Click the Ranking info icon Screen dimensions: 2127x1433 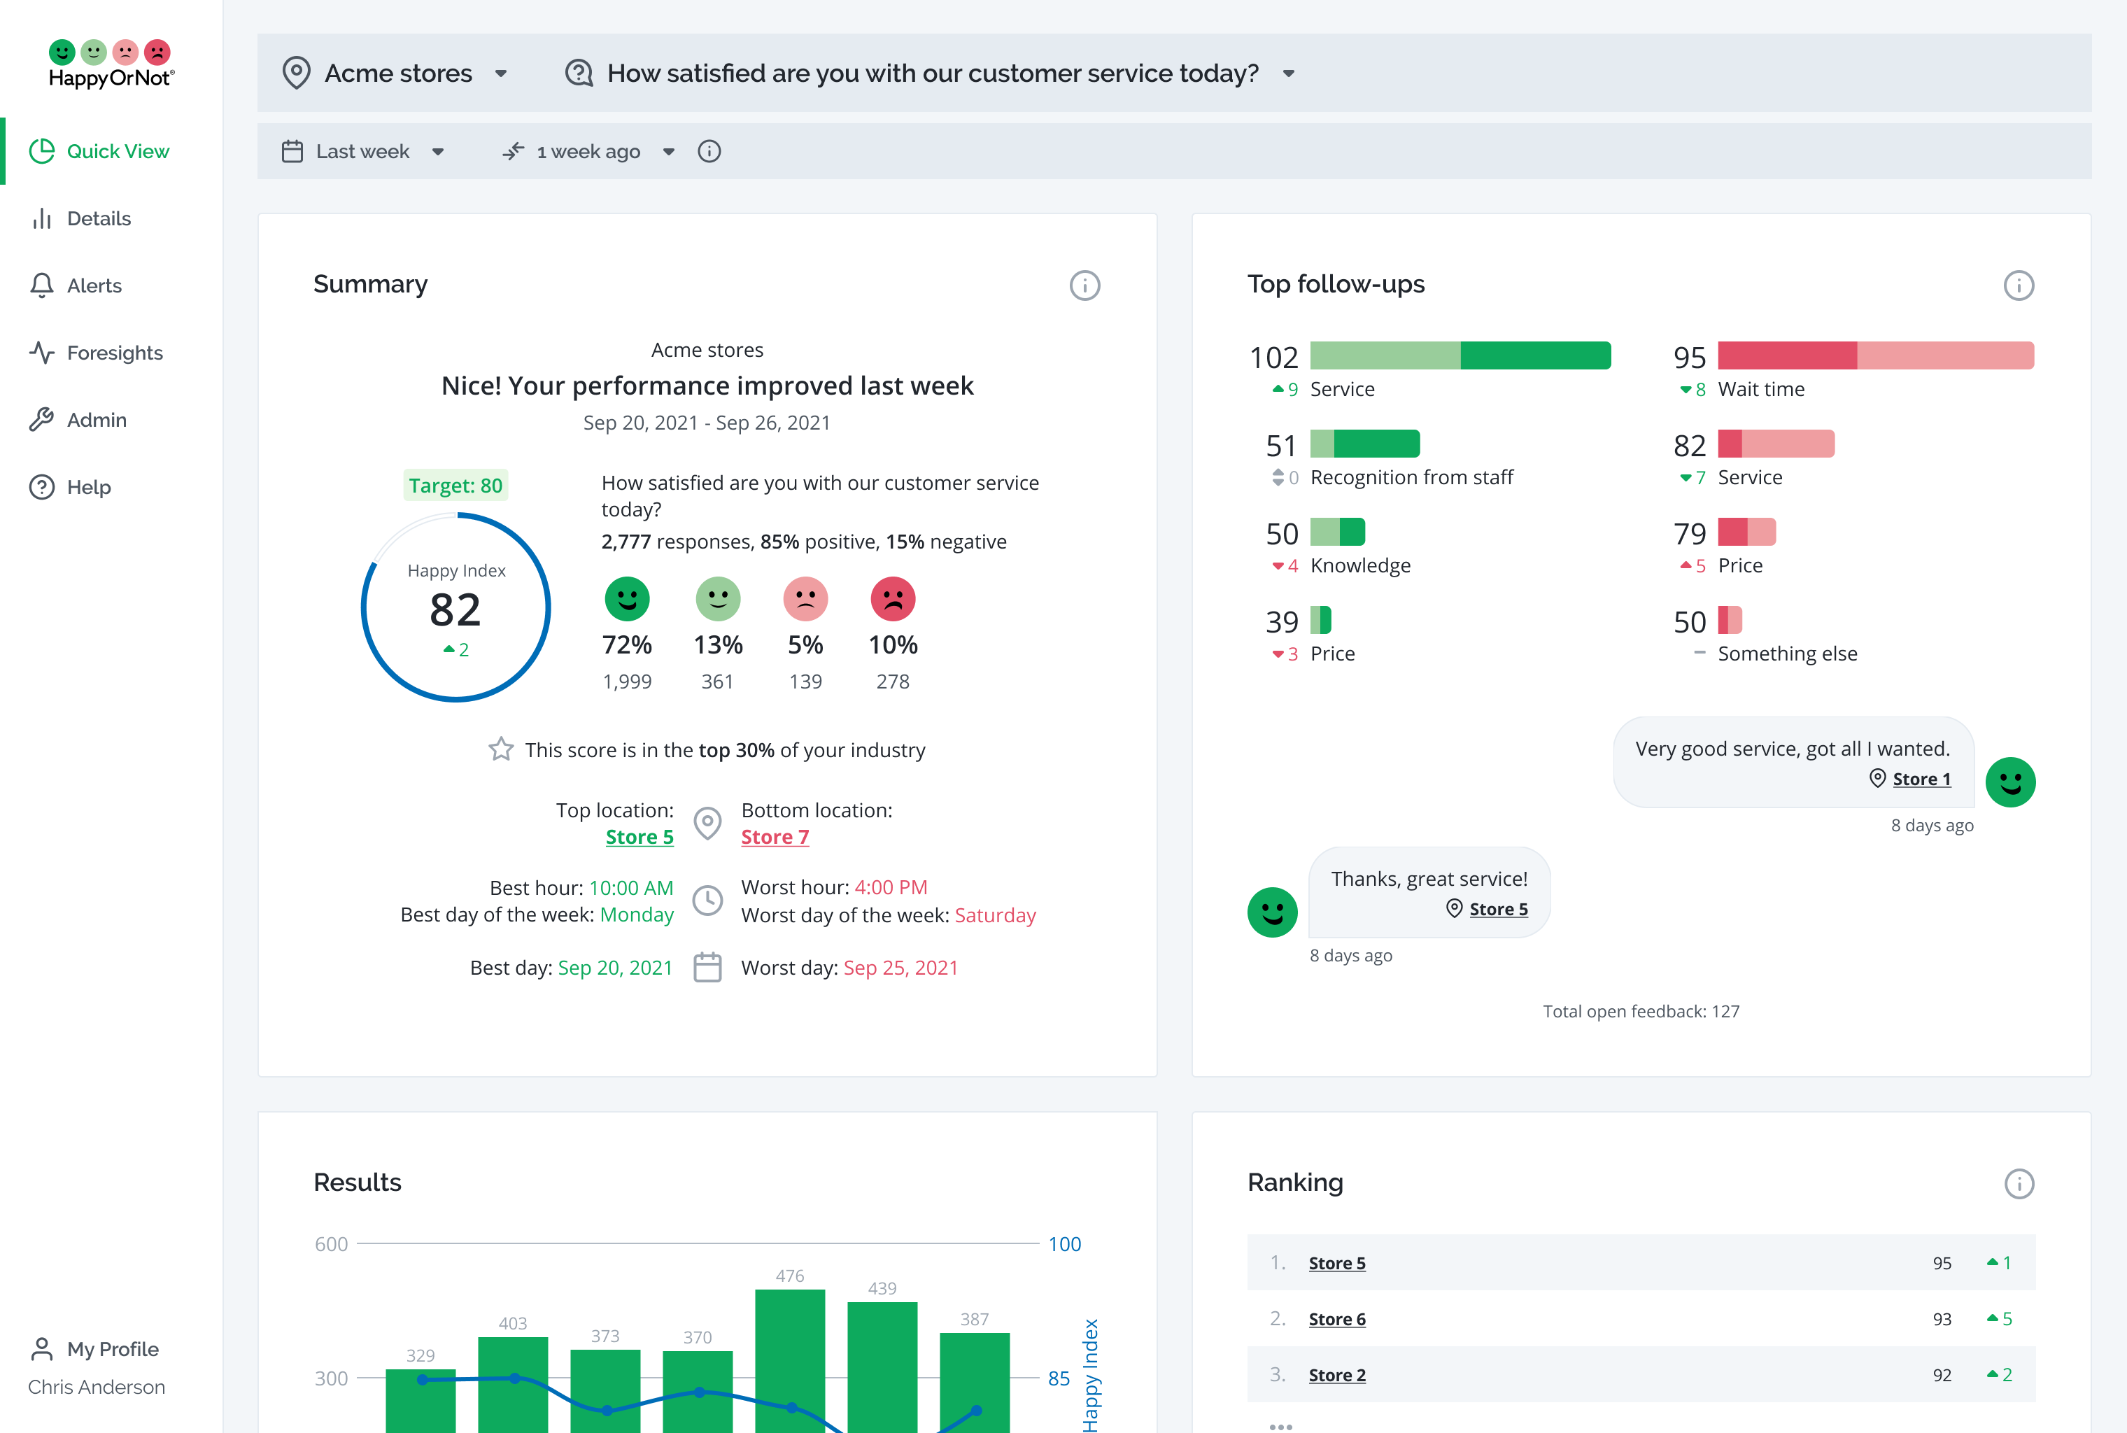(2019, 1183)
